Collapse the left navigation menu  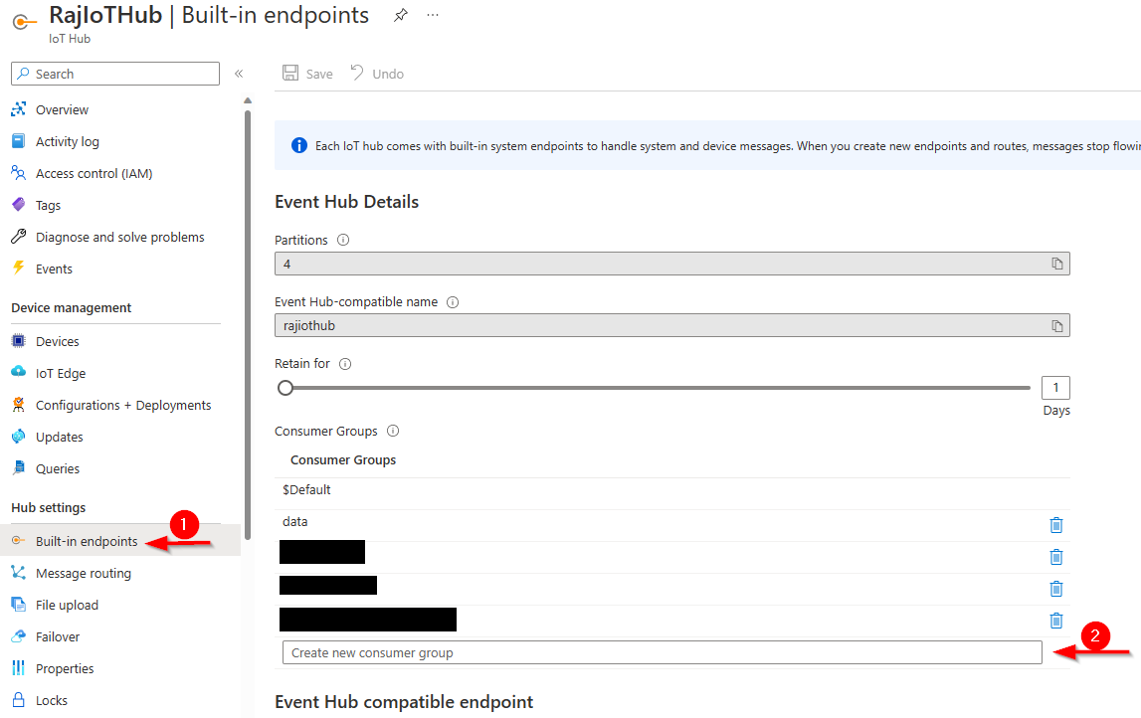(239, 74)
